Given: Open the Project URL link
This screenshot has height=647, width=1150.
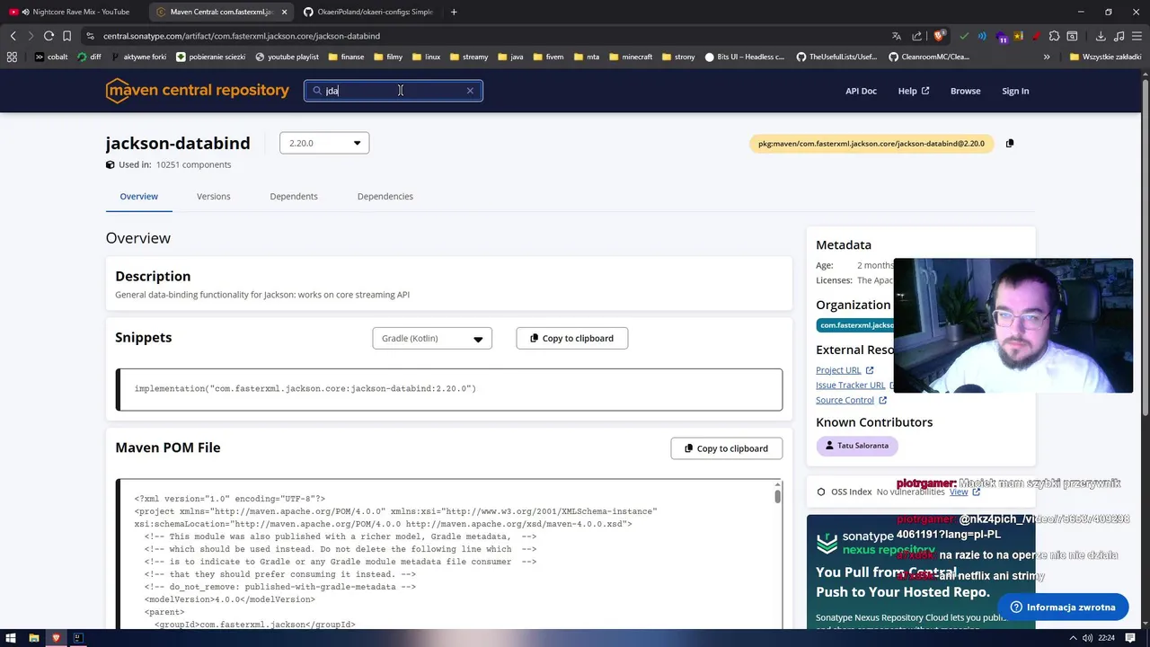Looking at the screenshot, I should point(845,370).
